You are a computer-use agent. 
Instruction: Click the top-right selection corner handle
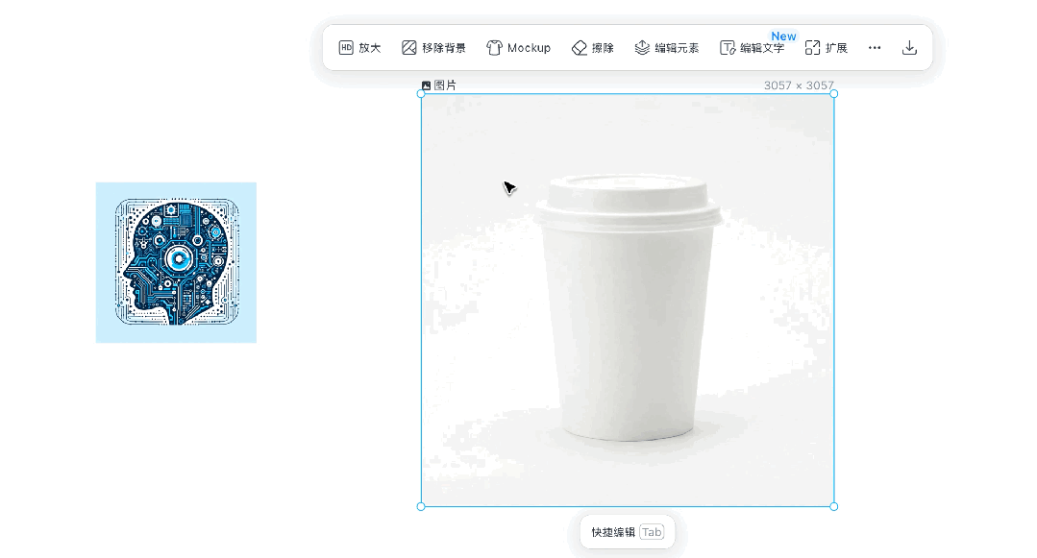click(x=833, y=94)
